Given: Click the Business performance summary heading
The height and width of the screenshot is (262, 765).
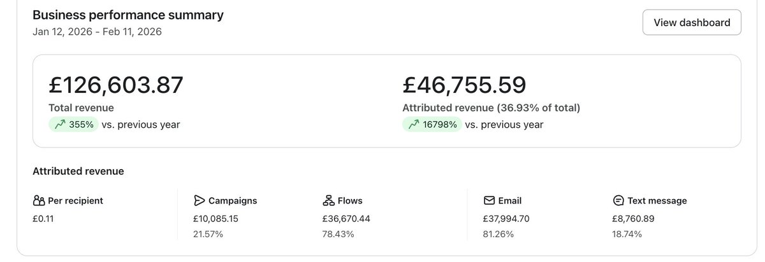Looking at the screenshot, I should [128, 15].
